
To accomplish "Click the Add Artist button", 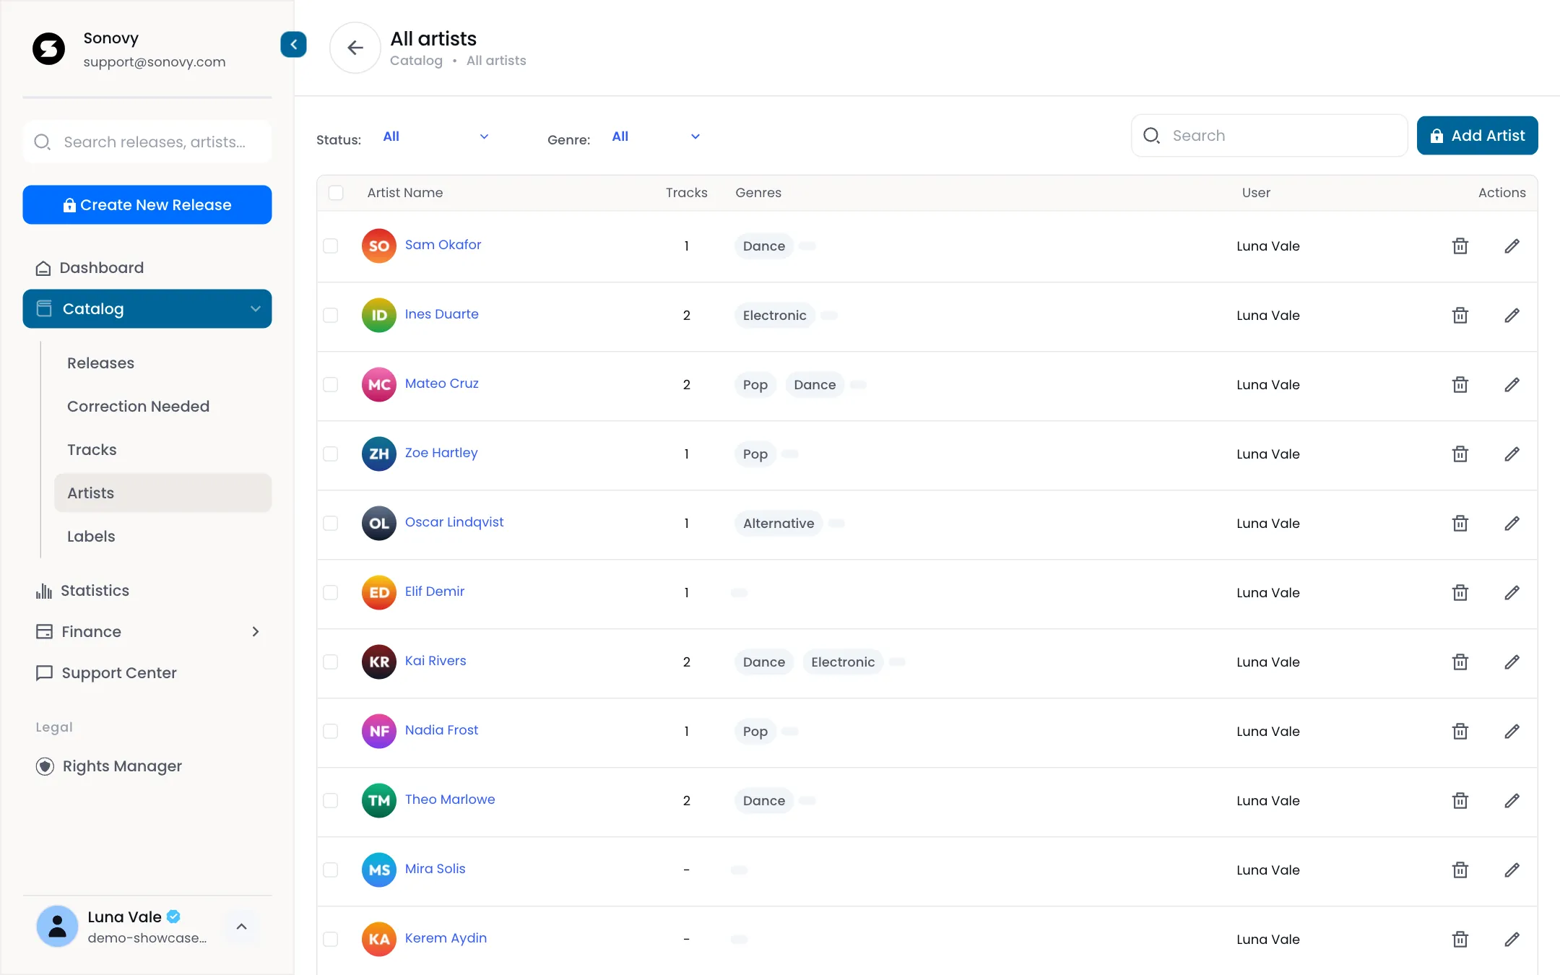I will pos(1477,136).
